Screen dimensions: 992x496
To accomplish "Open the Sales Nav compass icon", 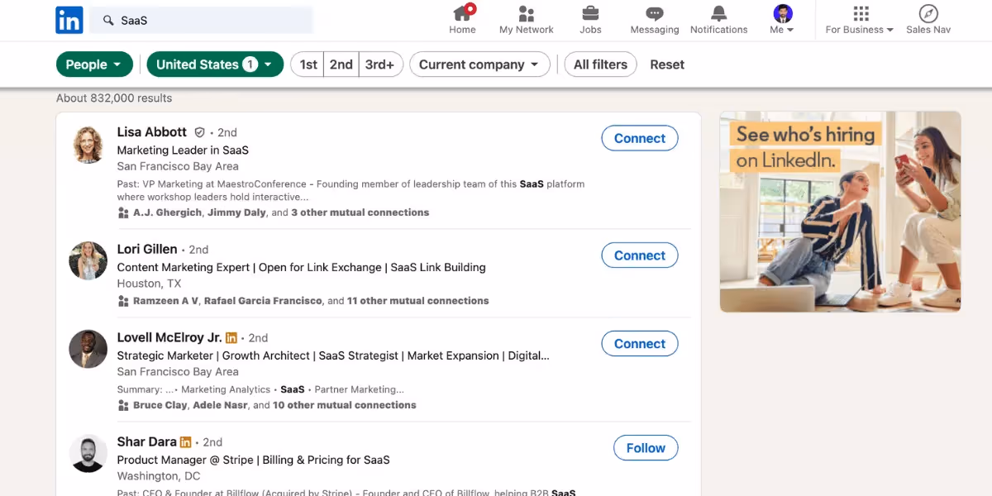I will (928, 13).
